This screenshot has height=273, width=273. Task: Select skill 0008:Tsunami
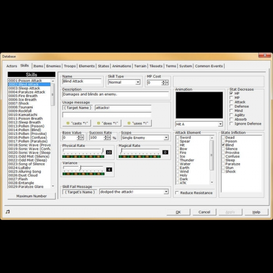[x=29, y=107]
